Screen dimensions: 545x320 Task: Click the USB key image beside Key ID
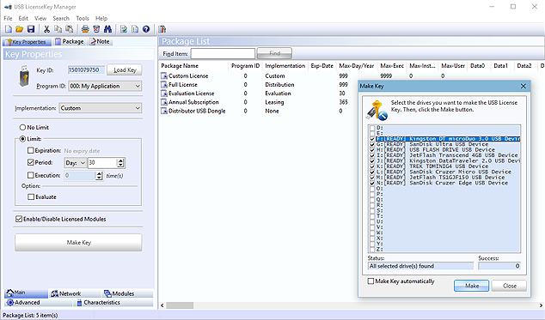coord(24,76)
